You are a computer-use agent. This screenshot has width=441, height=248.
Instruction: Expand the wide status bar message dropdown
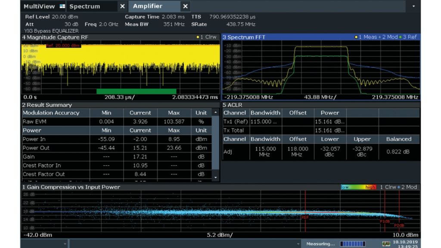click(x=297, y=244)
